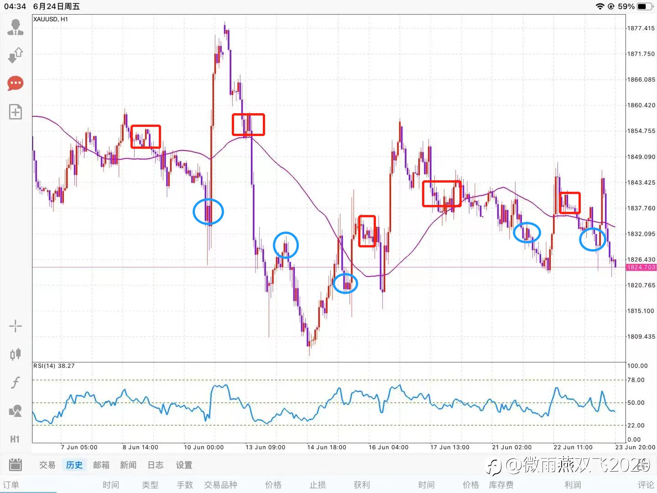Tap the Wi-Fi status icon

tap(600, 6)
